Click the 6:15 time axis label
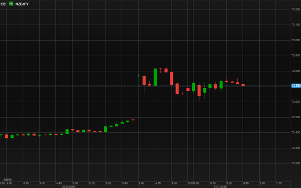Screen dimensions: 301x188 click(x=213, y=183)
